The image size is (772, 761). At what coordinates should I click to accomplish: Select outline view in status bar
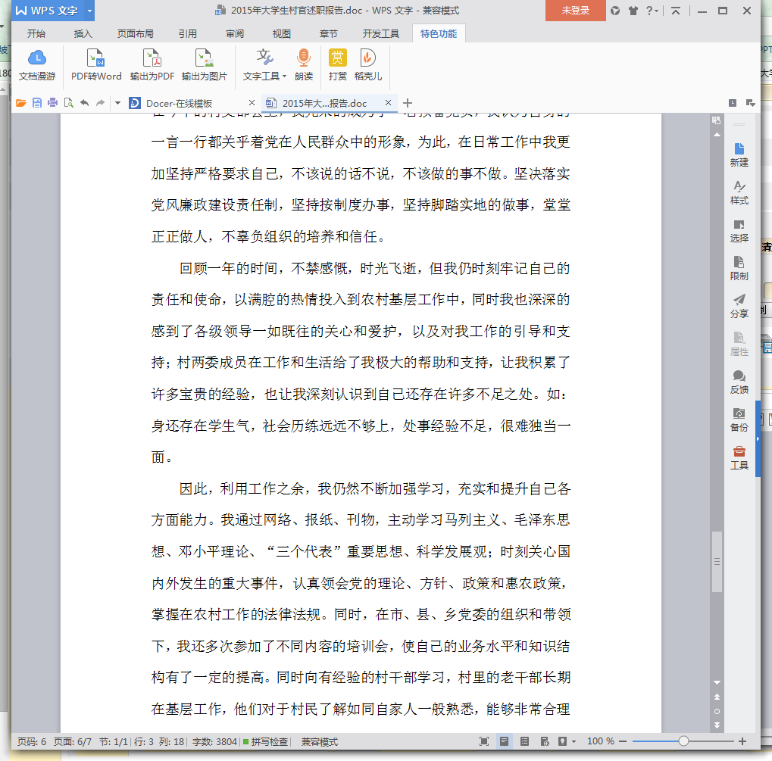525,741
